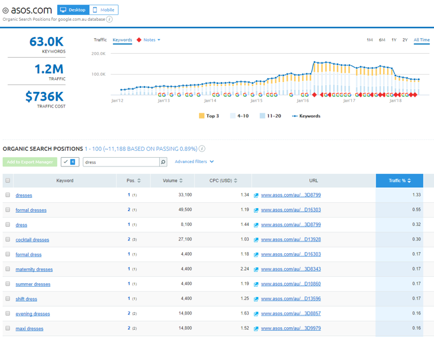This screenshot has width=434, height=337.
Task: Switch to the Keywords chart tab
Action: (122, 40)
